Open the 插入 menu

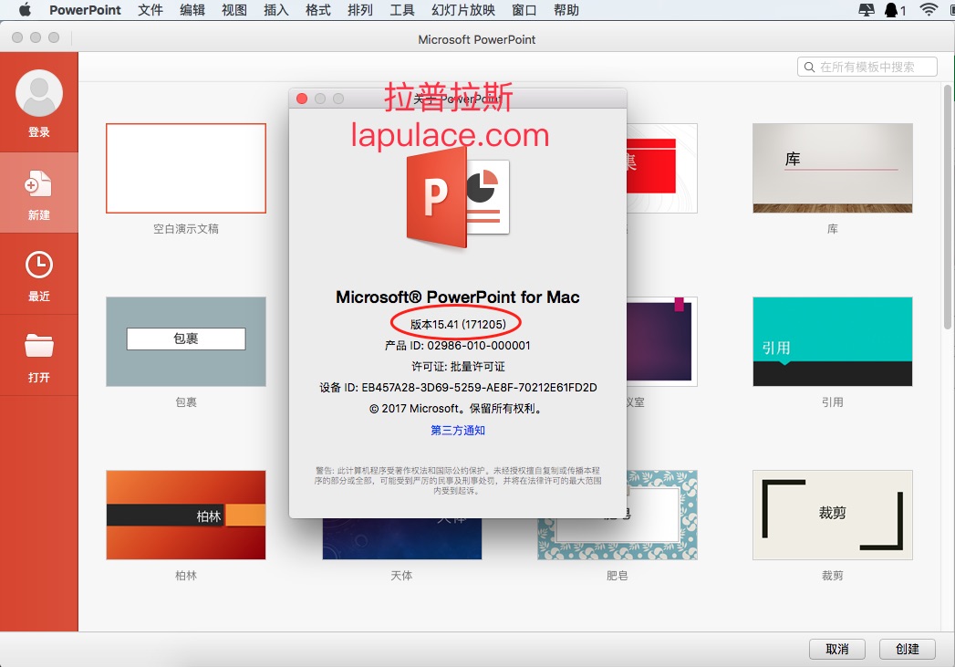pyautogui.click(x=275, y=10)
